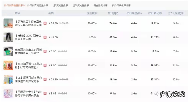Screen dimensions: 195x102
Task: Select price ¥24.90 in first row
Action: (53, 23)
